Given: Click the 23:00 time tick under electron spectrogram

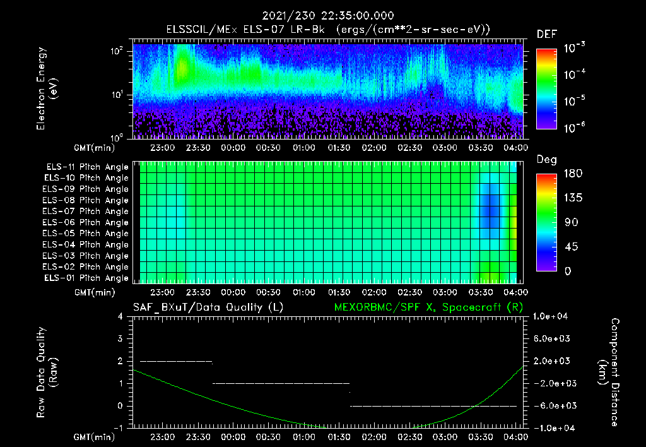Looking at the screenshot, I should pyautogui.click(x=162, y=148).
